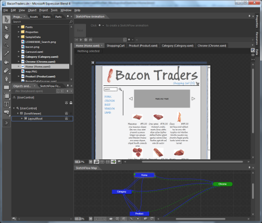Expand Category (Category.xaml) node

pos(18,57)
